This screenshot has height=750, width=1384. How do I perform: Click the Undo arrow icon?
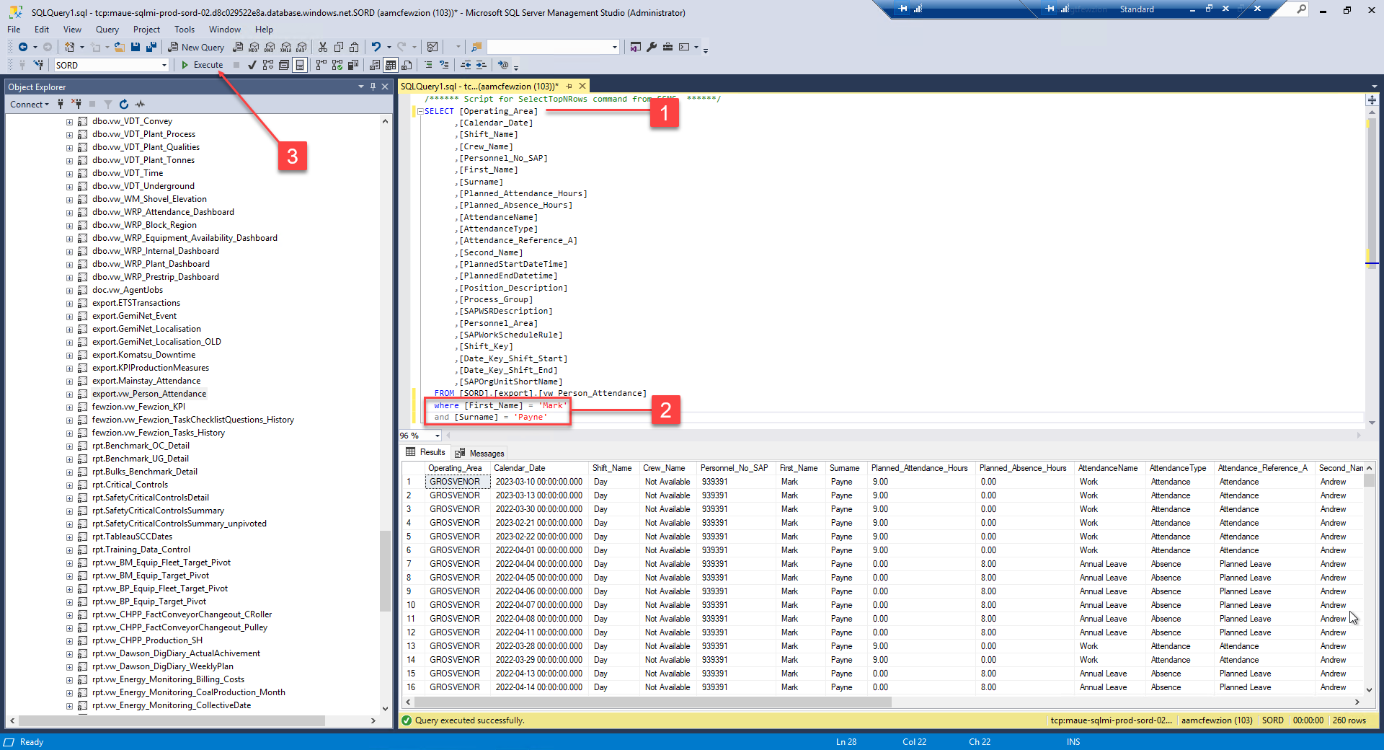[x=376, y=47]
